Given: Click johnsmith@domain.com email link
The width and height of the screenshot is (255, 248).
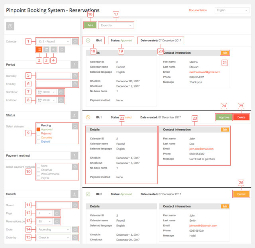Looking at the screenshot, I should pyautogui.click(x=203, y=226).
